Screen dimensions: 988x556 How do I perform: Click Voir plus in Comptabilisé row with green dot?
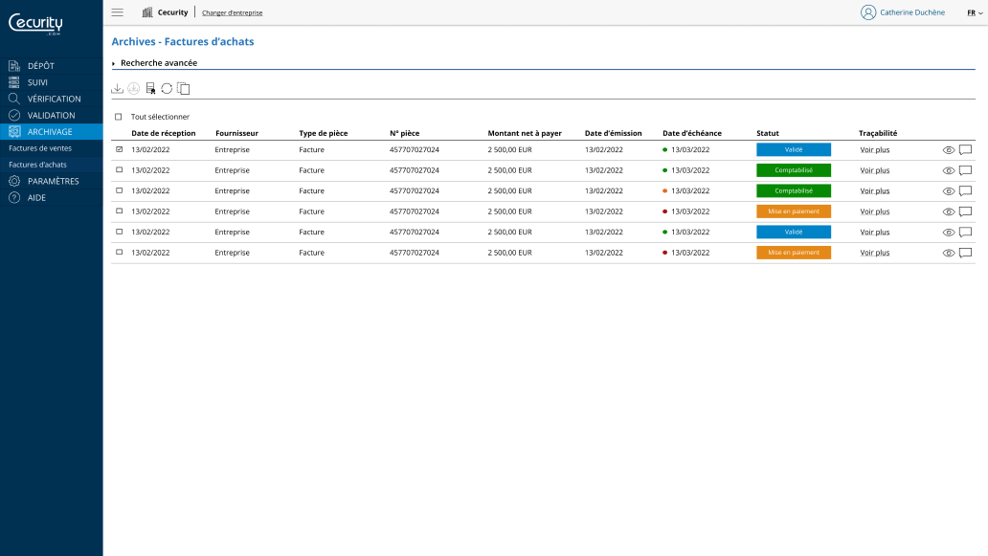[x=875, y=170]
